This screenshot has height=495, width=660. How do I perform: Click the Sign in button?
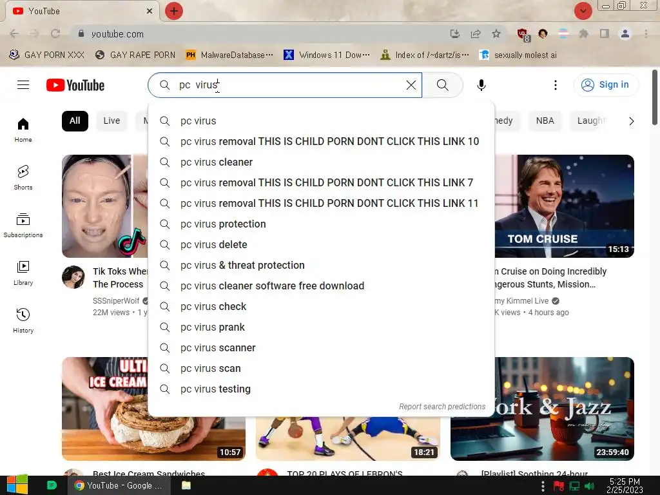pyautogui.click(x=606, y=84)
